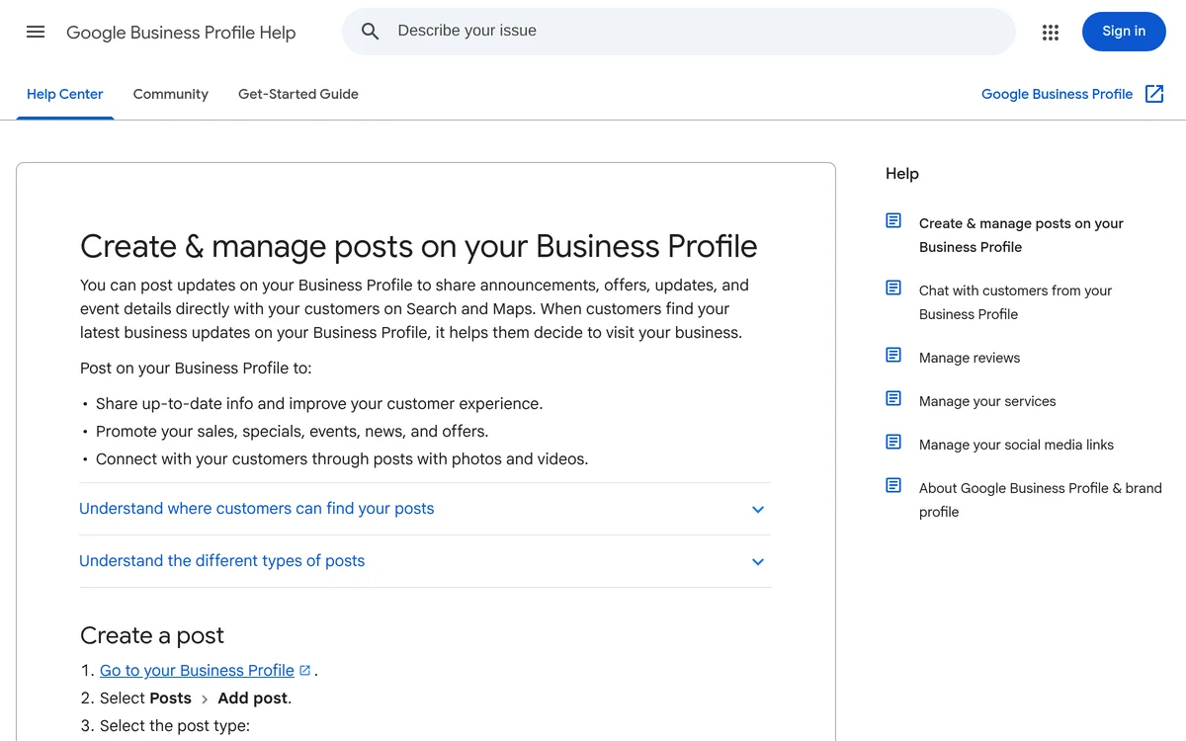The image size is (1186, 741).
Task: Open Manage your social media links article
Action: [1016, 445]
